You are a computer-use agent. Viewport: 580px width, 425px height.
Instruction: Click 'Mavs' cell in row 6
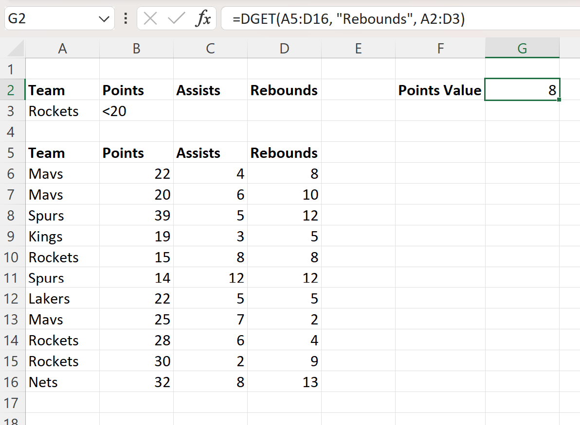point(62,173)
